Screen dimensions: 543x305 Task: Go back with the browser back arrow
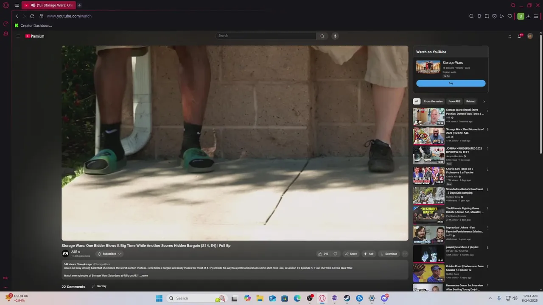click(x=17, y=16)
